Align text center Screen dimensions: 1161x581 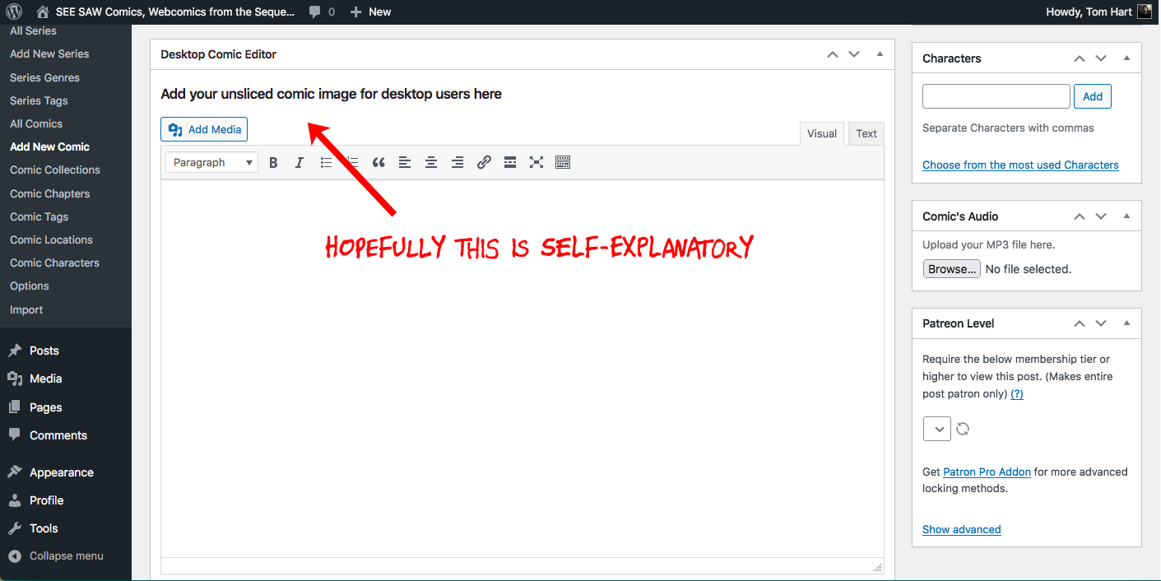point(431,162)
